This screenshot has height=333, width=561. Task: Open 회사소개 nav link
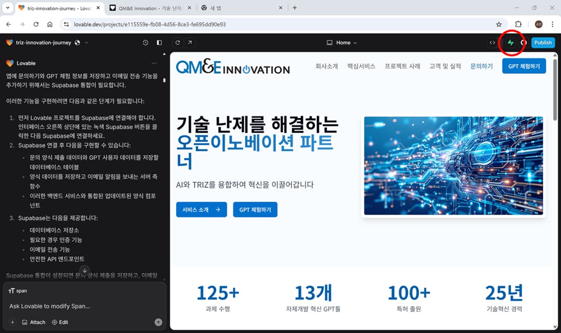pyautogui.click(x=326, y=66)
